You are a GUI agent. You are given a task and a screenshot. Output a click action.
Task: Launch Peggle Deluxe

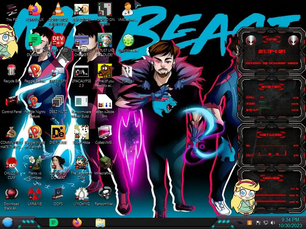pos(35,74)
